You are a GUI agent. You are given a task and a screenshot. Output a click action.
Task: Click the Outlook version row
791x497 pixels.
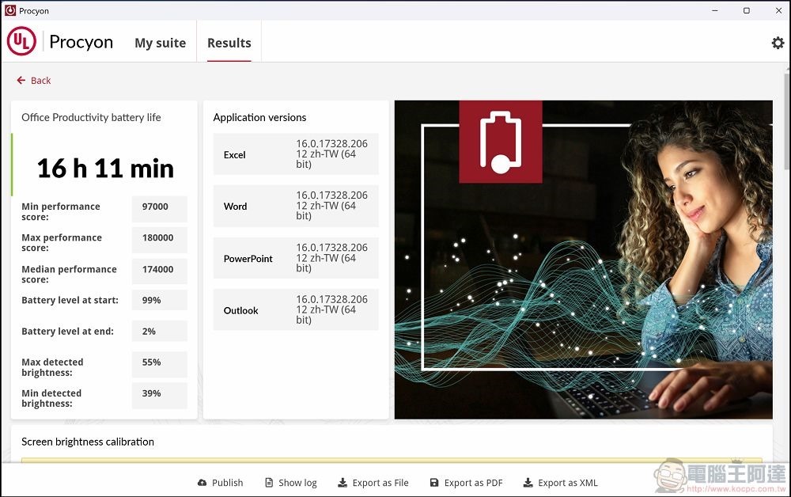click(x=296, y=309)
